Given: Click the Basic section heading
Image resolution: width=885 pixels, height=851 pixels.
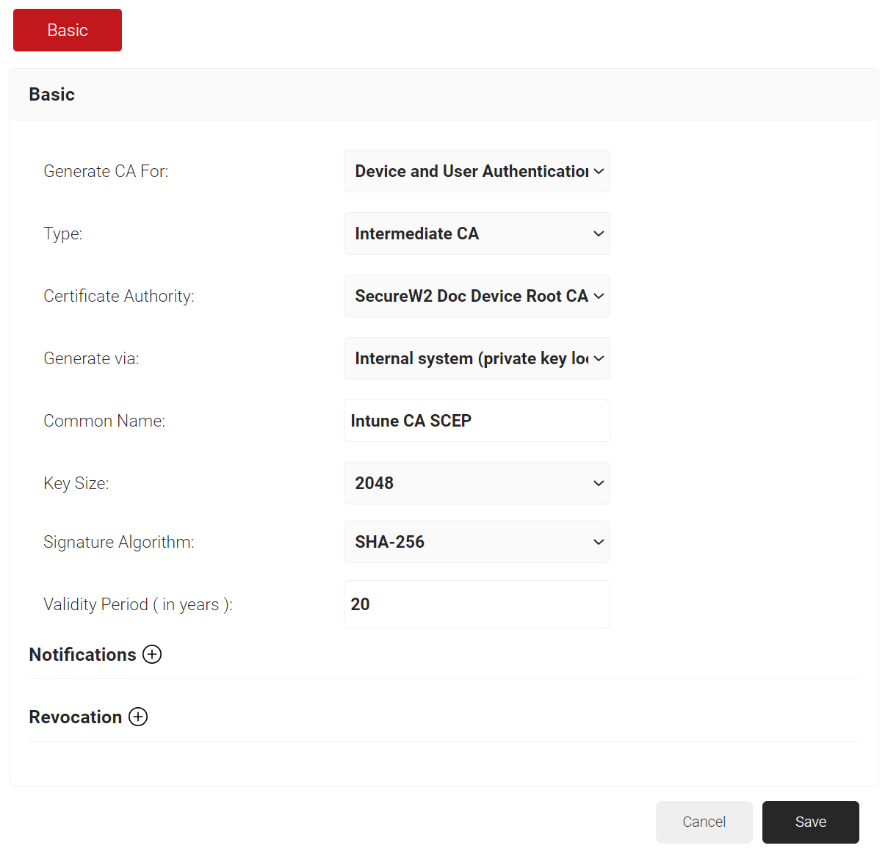Looking at the screenshot, I should 51,95.
